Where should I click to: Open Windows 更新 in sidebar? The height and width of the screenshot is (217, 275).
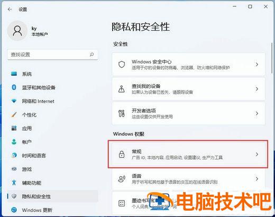click(53, 210)
